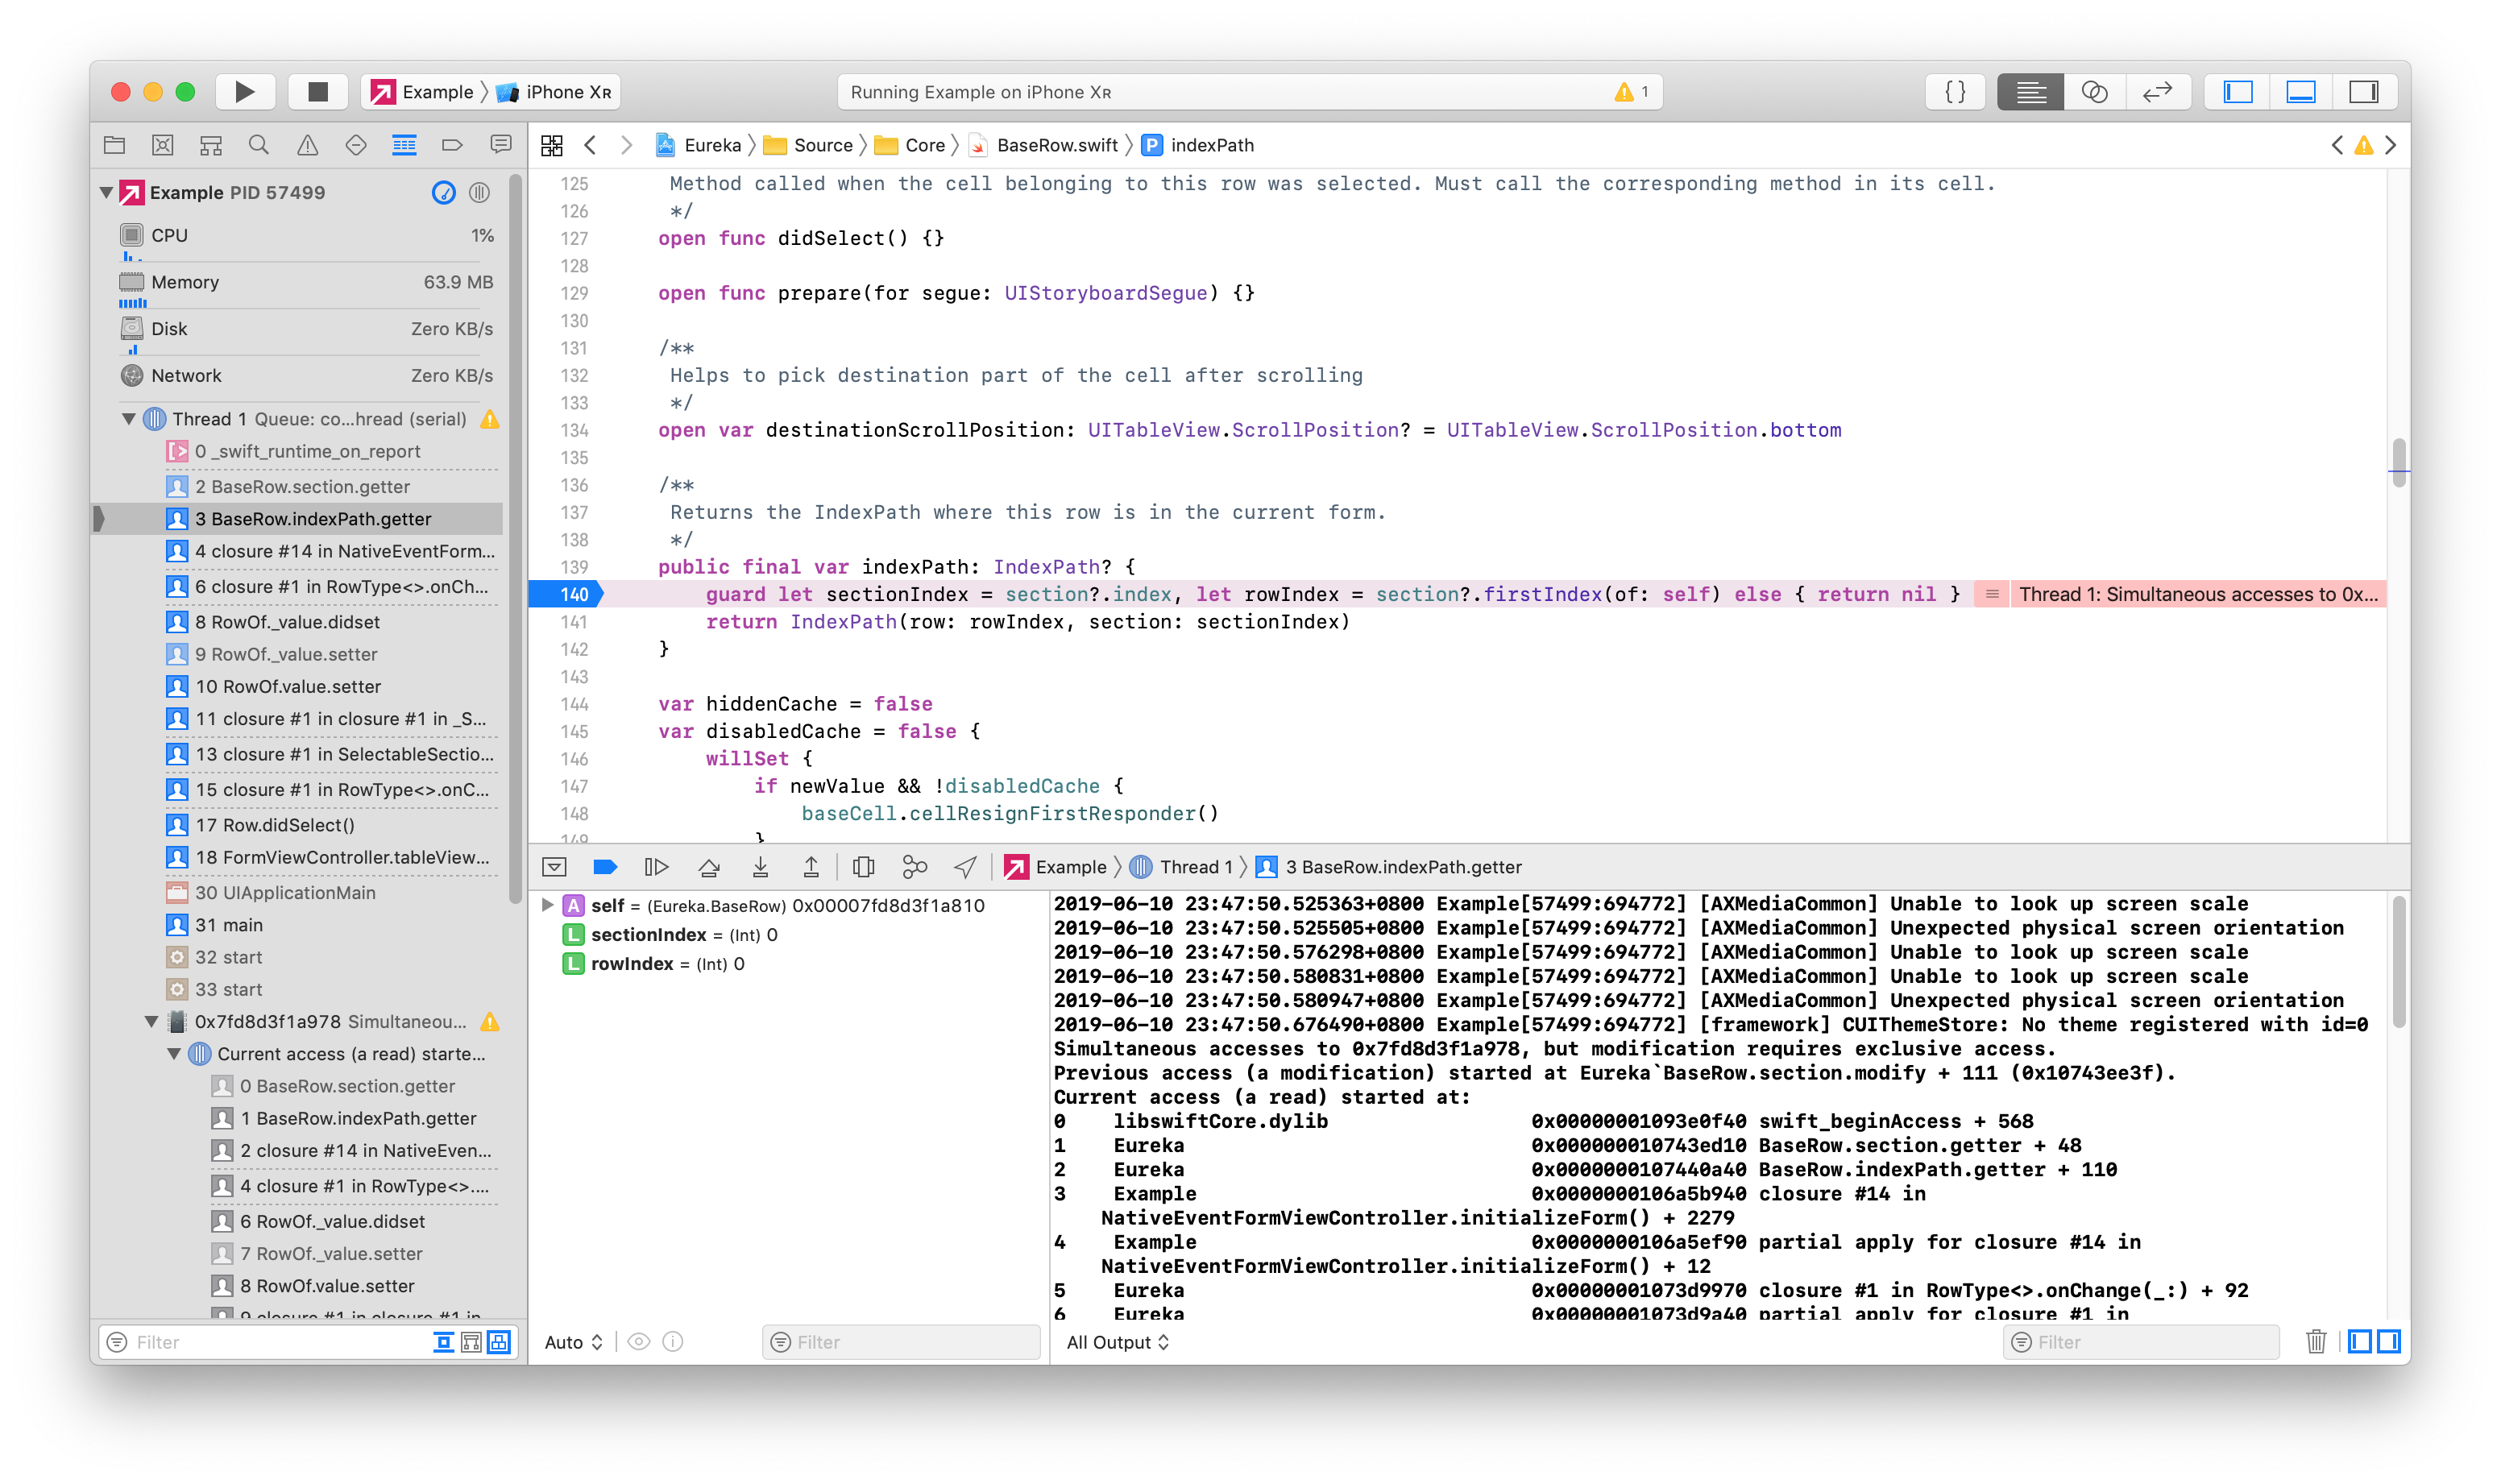The width and height of the screenshot is (2501, 1484).
Task: Stop the running Example app
Action: coord(318,91)
